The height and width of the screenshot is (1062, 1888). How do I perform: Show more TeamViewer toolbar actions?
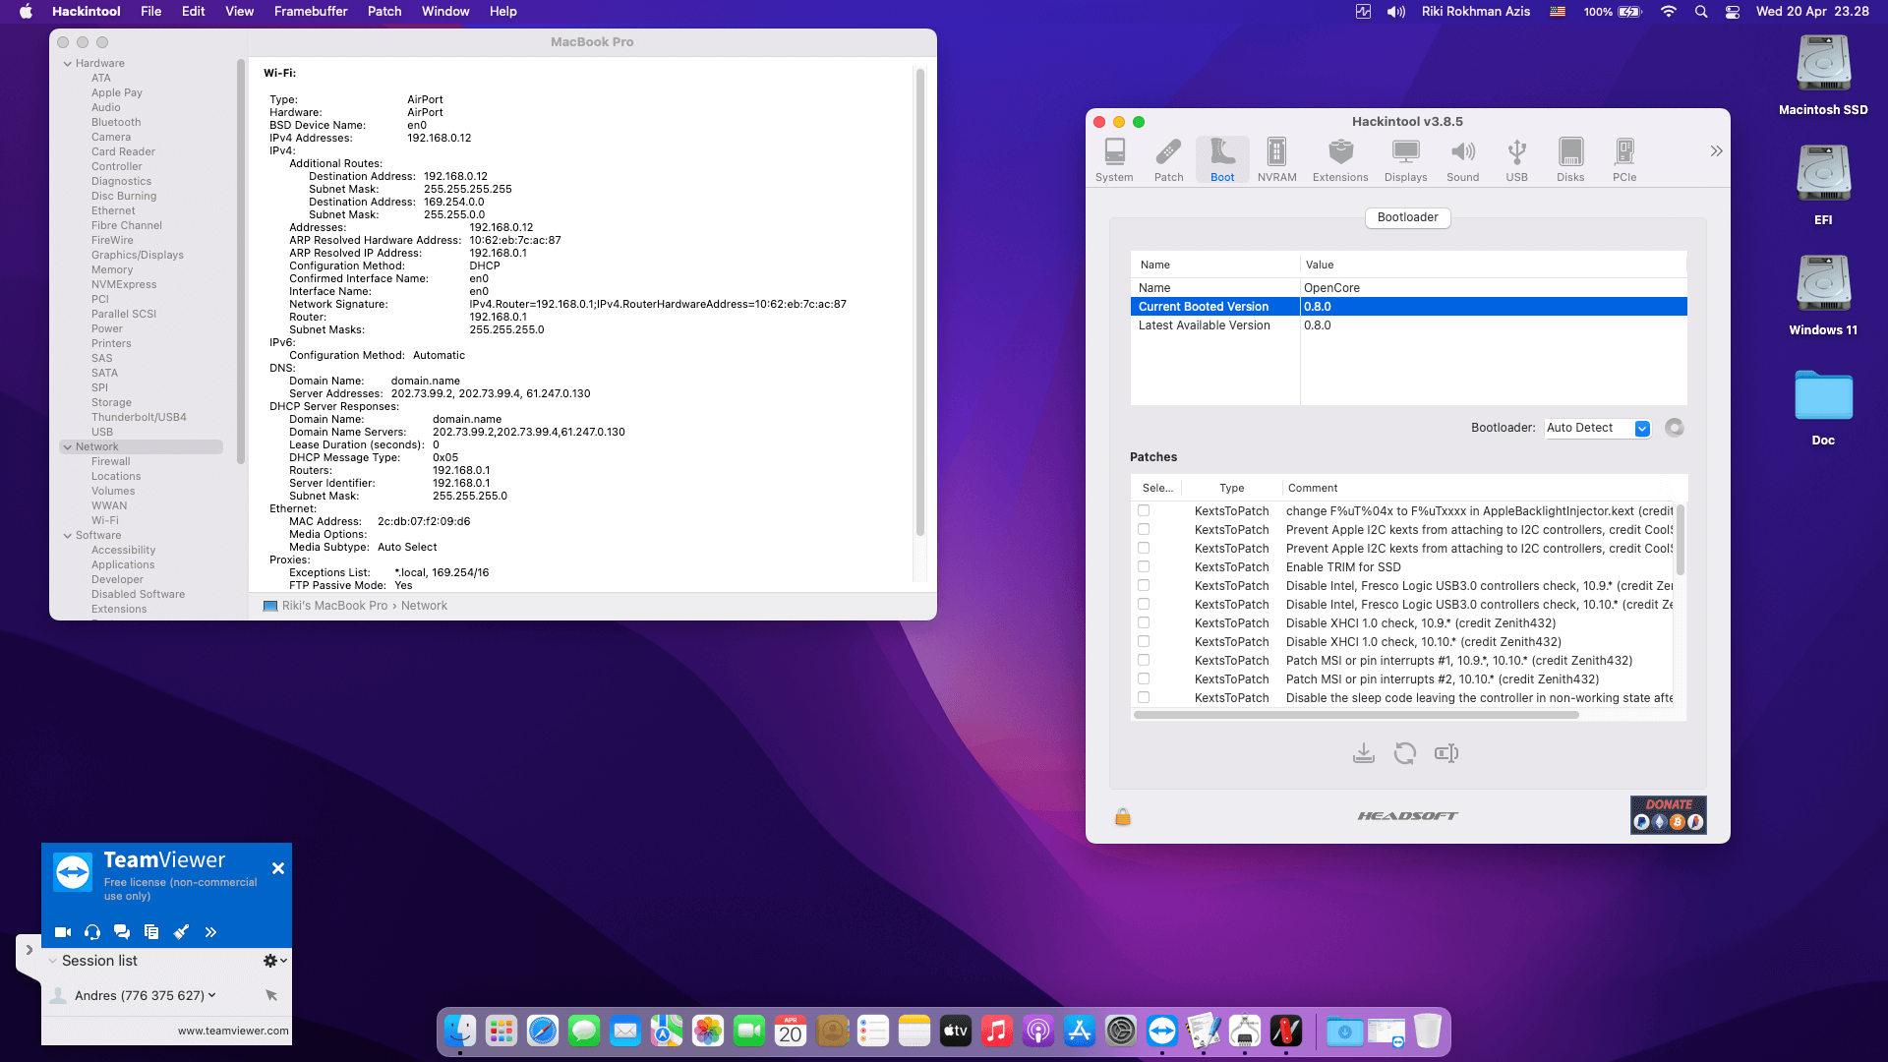coord(210,932)
